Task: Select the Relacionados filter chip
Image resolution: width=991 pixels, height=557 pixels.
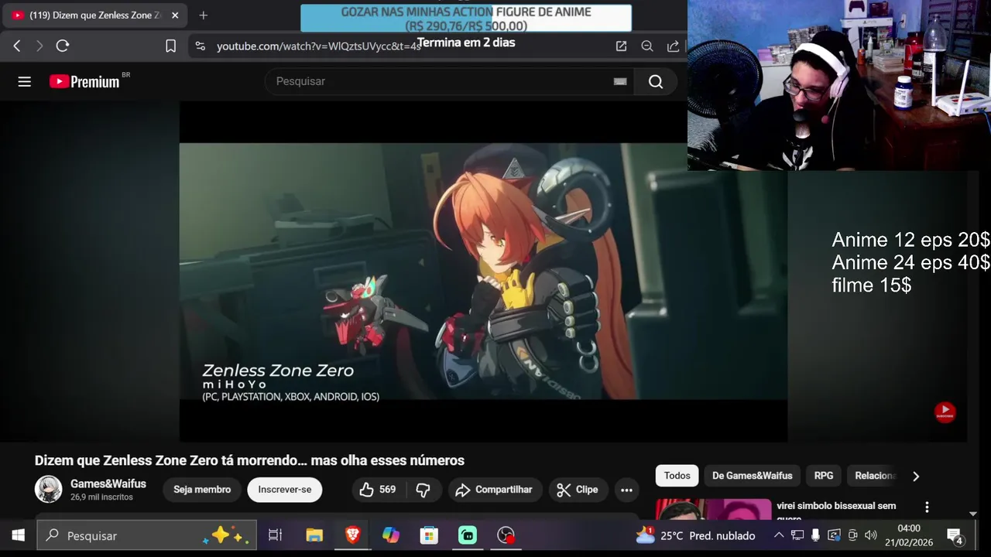Action: (875, 476)
